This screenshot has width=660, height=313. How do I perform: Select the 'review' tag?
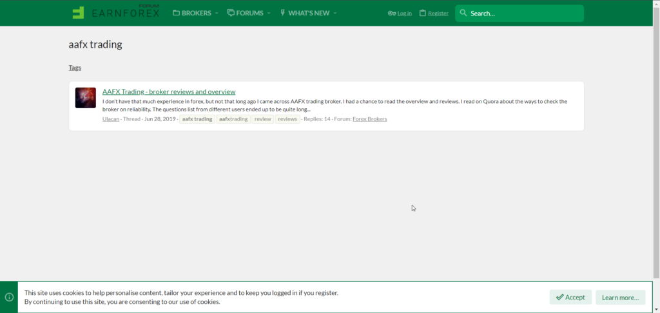263,119
